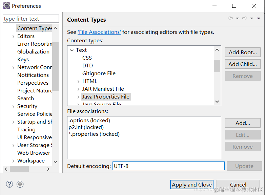Open the Web Browser preferences
Screen dimensions: 265x195
tap(34, 153)
